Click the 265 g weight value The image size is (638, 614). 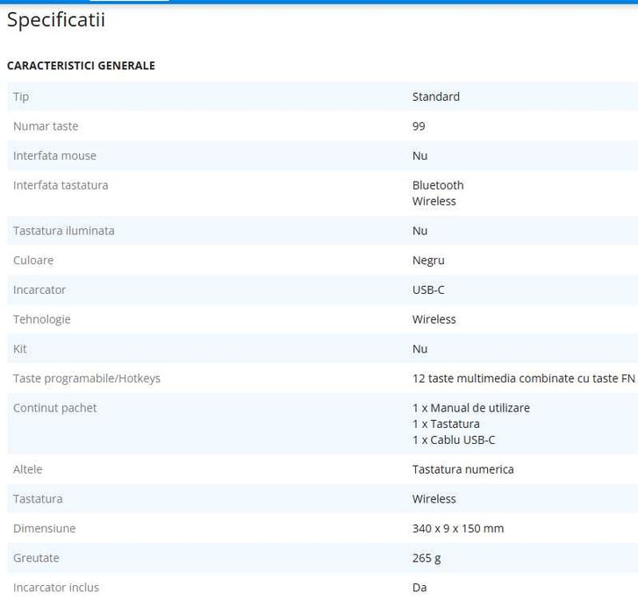(x=427, y=559)
